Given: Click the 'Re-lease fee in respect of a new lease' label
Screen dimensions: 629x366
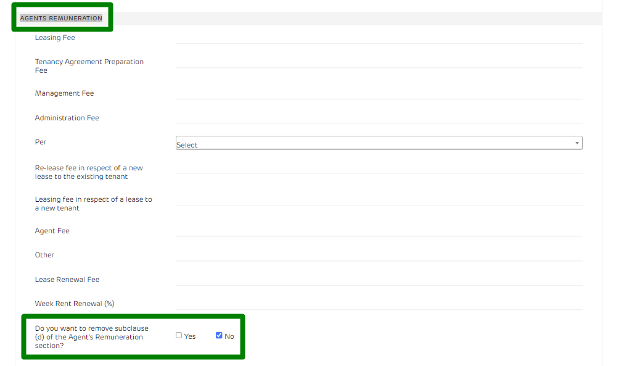Looking at the screenshot, I should pos(89,172).
